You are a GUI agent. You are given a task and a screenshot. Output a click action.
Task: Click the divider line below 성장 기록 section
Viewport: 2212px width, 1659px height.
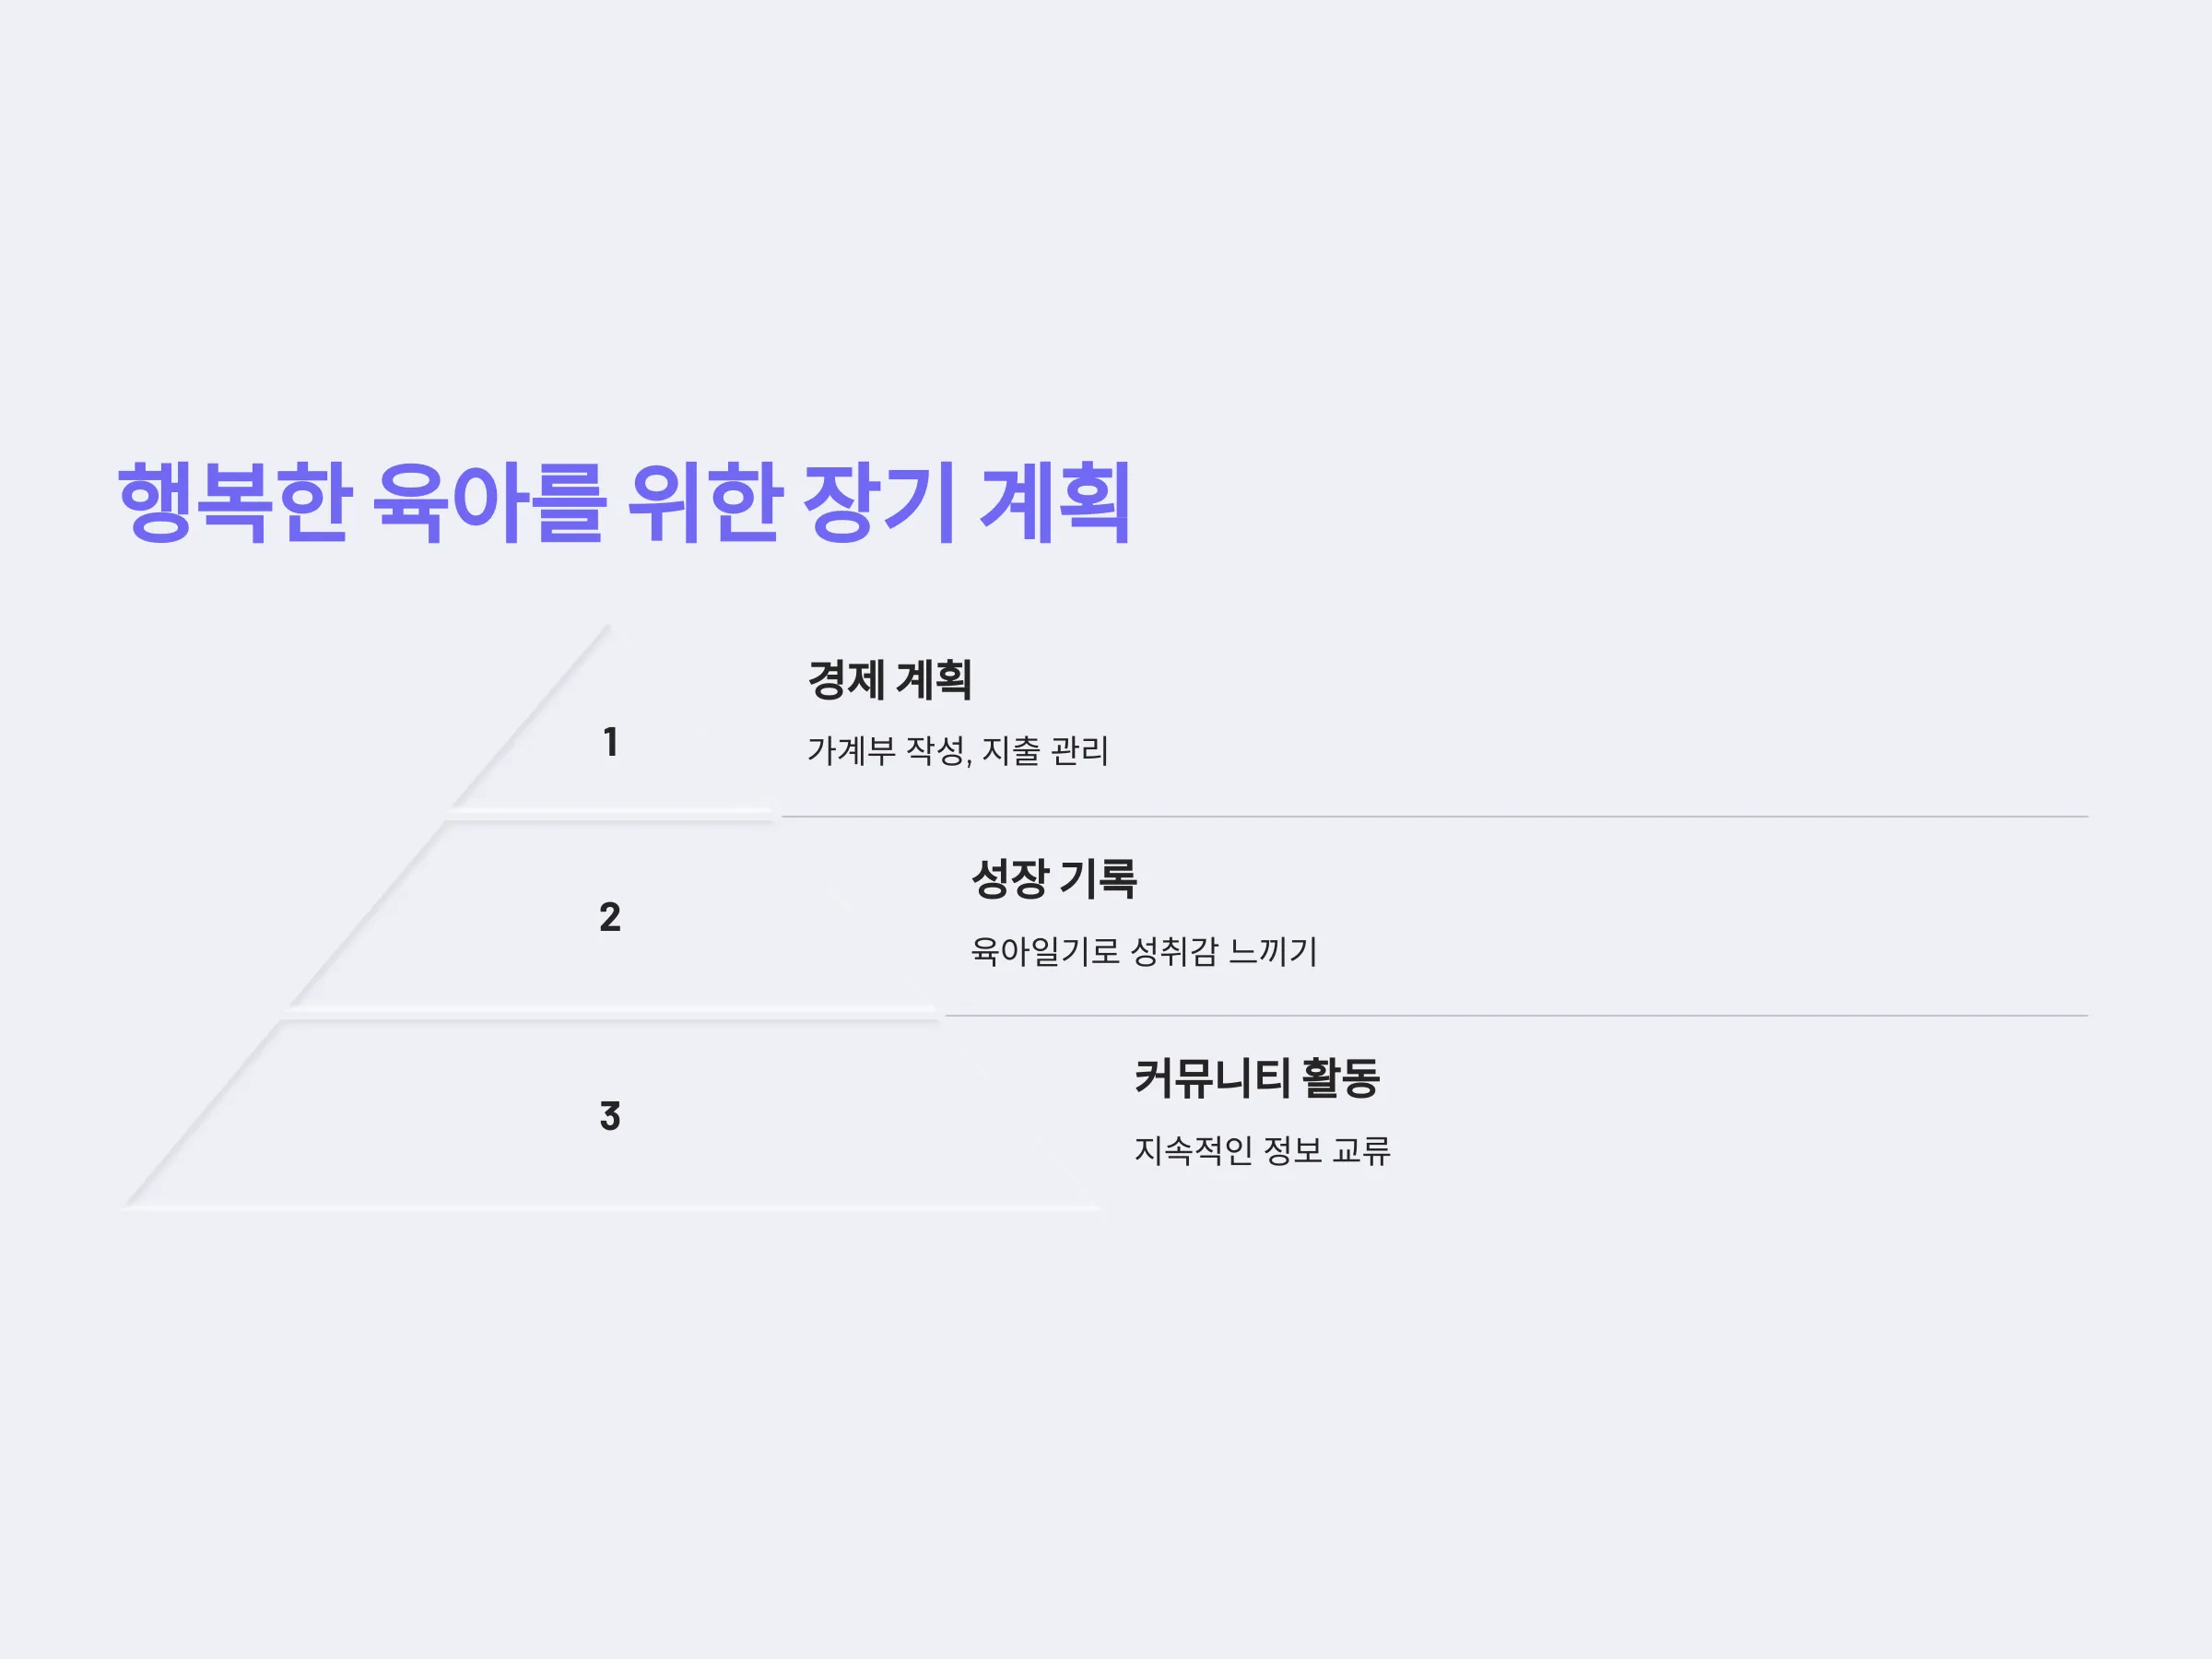[1516, 1015]
